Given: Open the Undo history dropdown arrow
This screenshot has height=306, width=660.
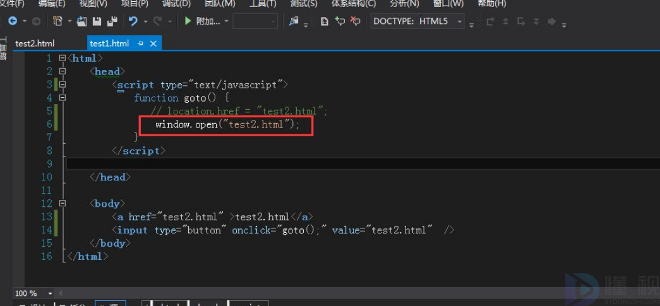Looking at the screenshot, I should pyautogui.click(x=145, y=21).
